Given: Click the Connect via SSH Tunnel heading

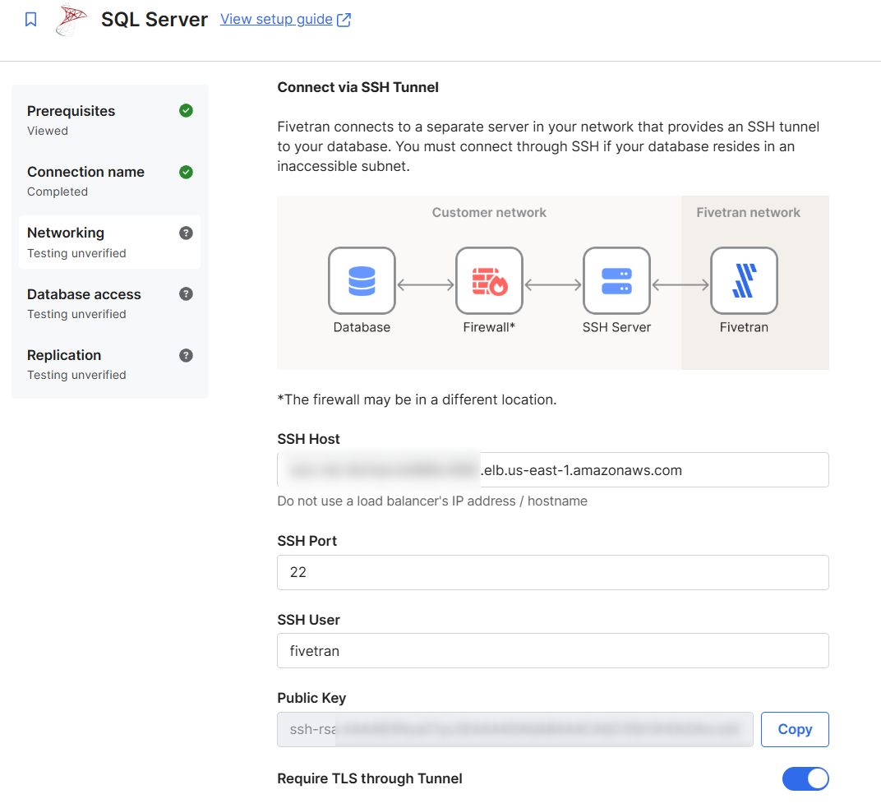Looking at the screenshot, I should pos(358,87).
